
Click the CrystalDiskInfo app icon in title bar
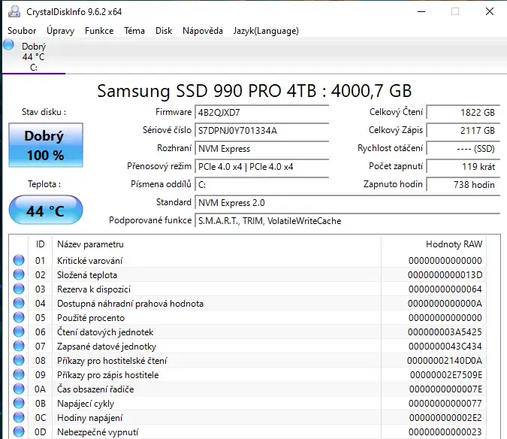pos(14,11)
